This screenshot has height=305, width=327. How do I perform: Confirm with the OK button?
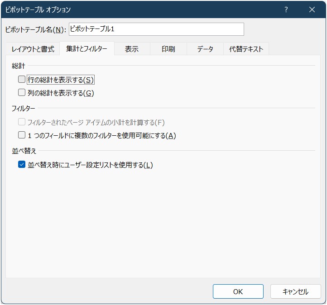238,292
